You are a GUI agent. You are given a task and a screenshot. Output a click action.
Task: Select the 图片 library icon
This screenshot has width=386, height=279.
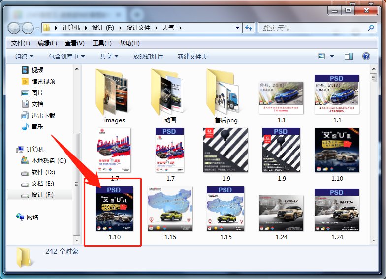click(25, 93)
